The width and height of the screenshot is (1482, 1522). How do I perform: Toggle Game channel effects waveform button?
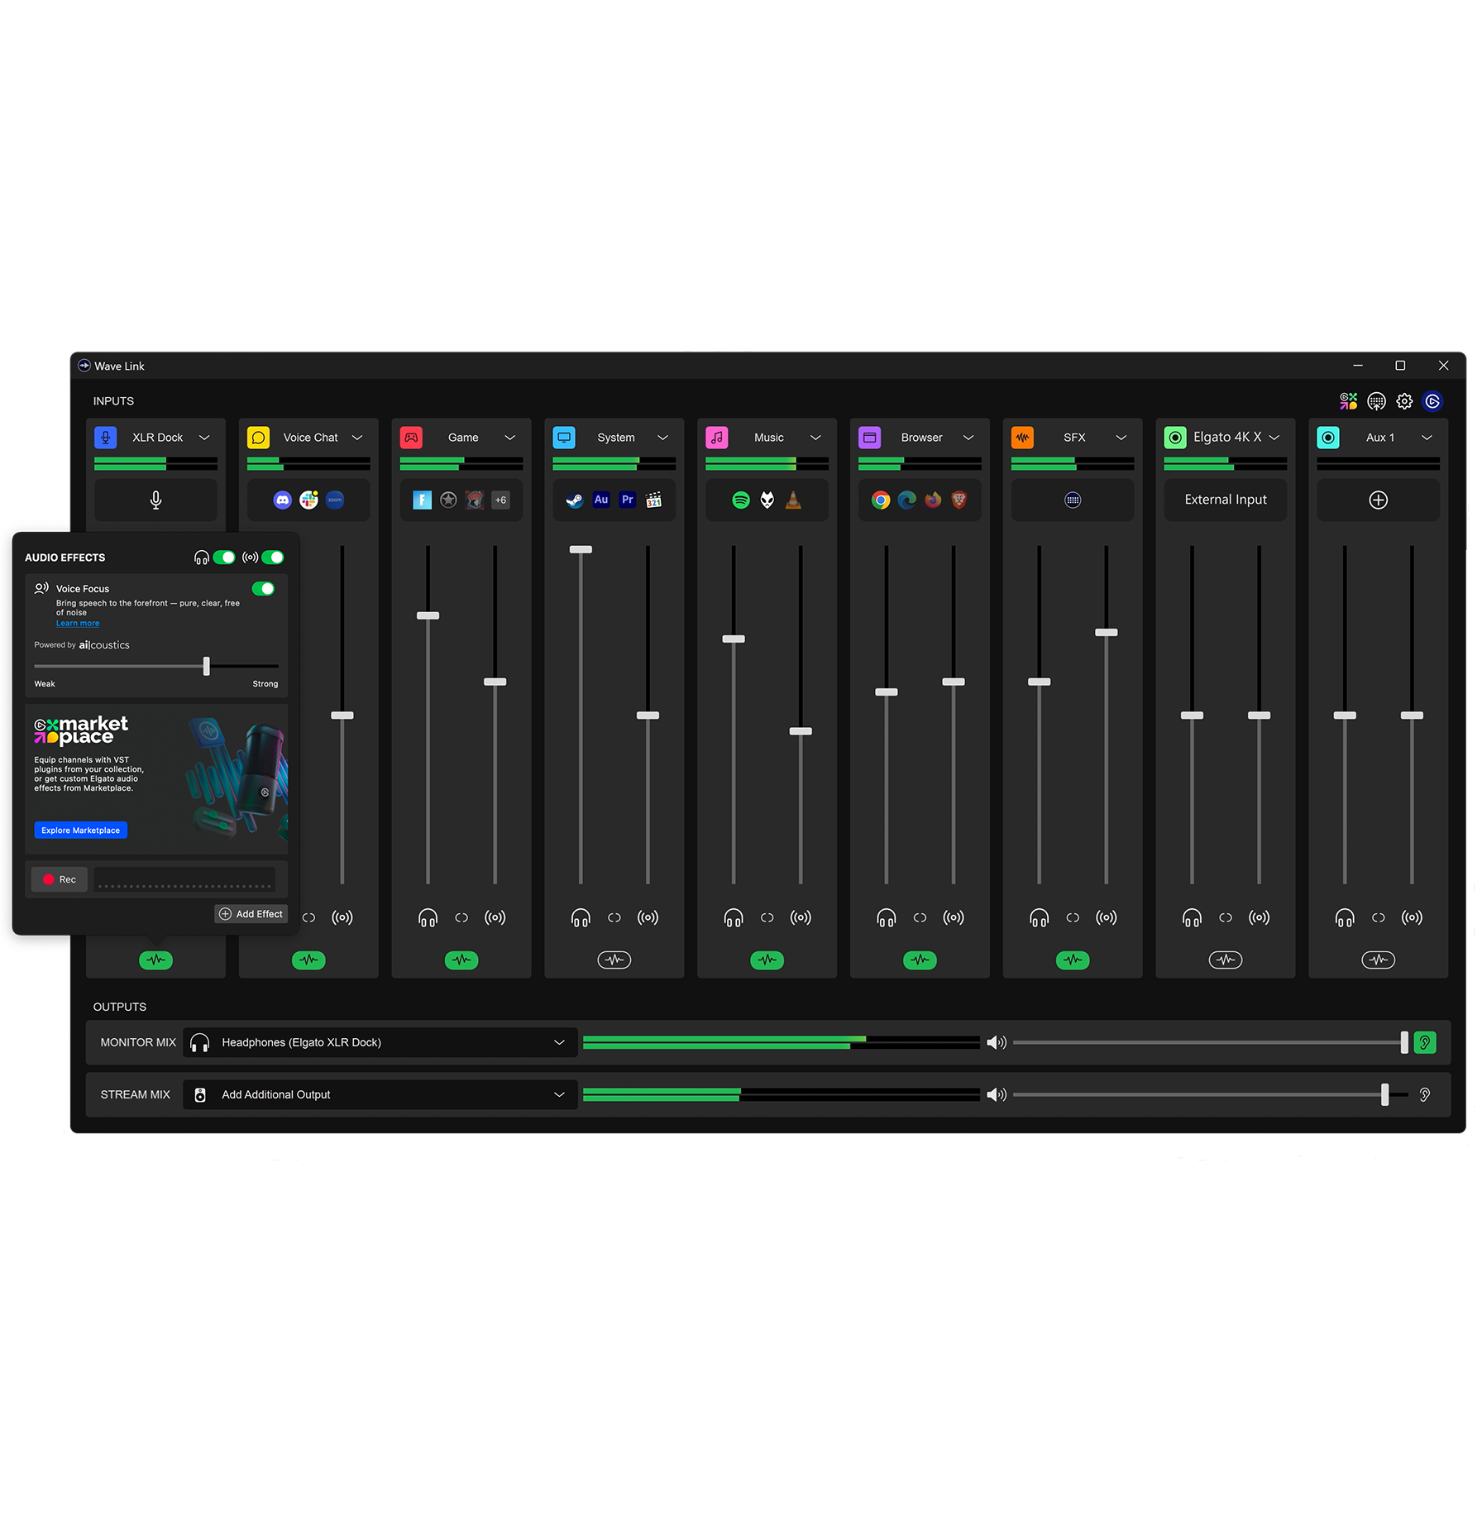coord(461,960)
